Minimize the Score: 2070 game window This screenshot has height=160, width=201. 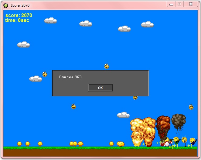pos(171,4)
